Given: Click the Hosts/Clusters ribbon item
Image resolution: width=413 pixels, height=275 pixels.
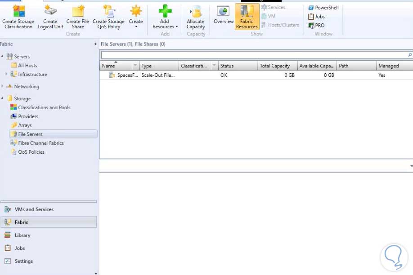Looking at the screenshot, I should (280, 25).
